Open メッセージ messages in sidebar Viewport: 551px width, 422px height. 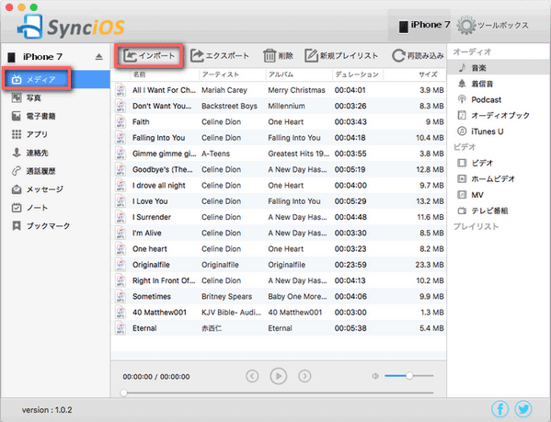pos(37,189)
